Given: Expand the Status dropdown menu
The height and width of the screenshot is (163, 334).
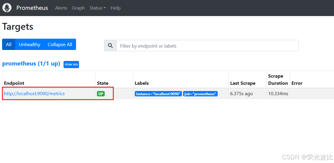Looking at the screenshot, I should 98,8.
